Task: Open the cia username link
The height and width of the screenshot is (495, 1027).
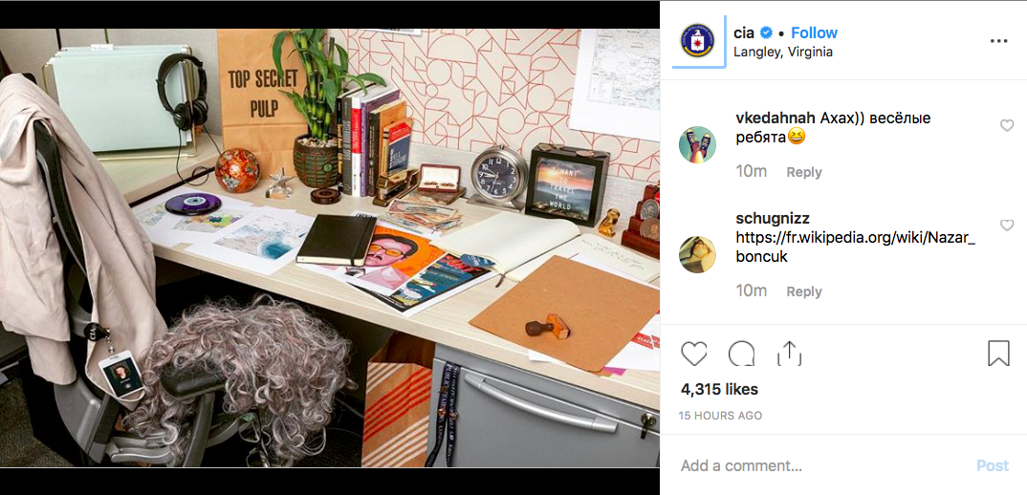Action: pos(744,32)
